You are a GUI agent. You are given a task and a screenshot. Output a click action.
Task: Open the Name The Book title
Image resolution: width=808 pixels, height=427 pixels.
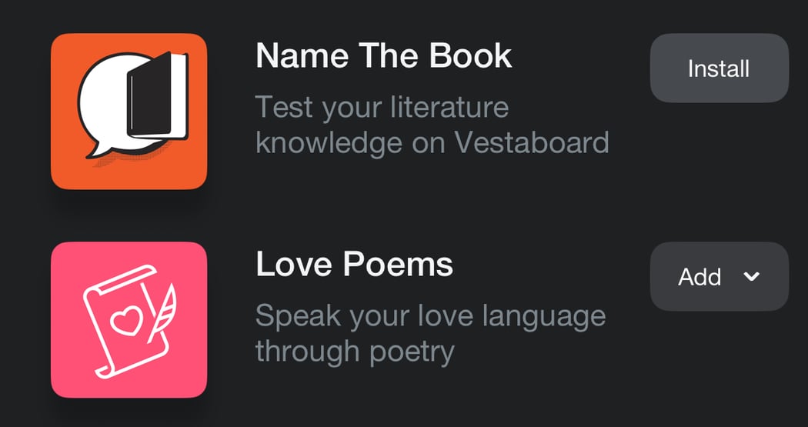[x=383, y=56]
